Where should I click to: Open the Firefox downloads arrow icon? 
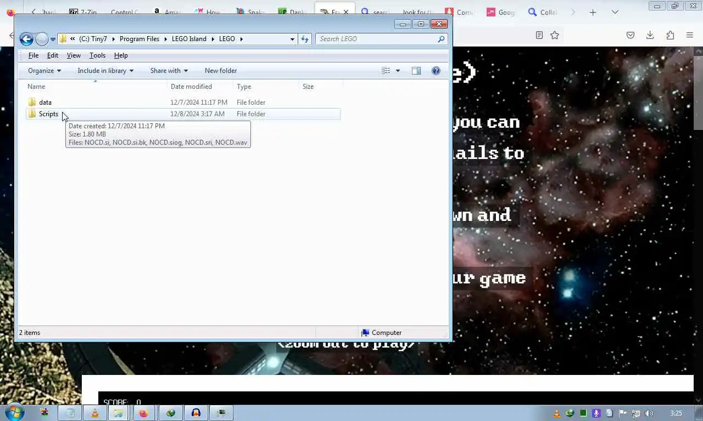point(650,35)
